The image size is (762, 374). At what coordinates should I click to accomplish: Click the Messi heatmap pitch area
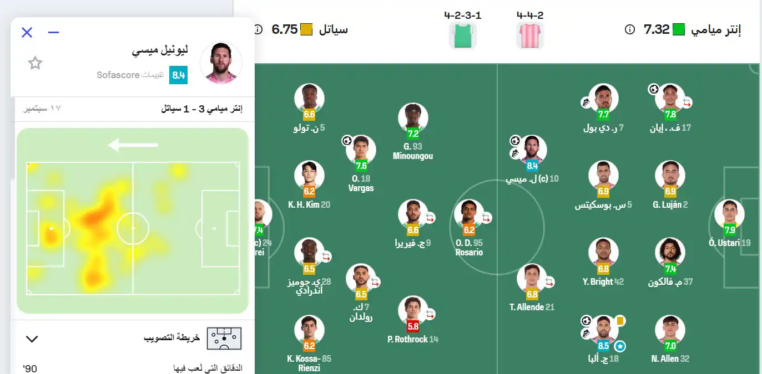[133, 228]
